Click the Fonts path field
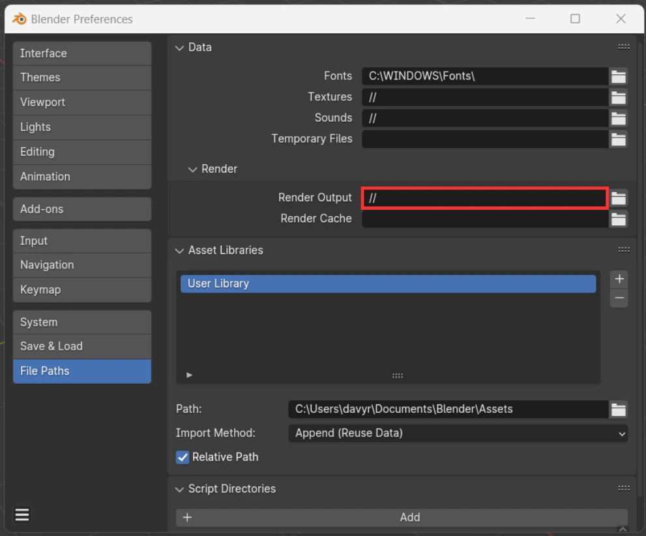Viewport: 646px width, 536px height. point(485,76)
